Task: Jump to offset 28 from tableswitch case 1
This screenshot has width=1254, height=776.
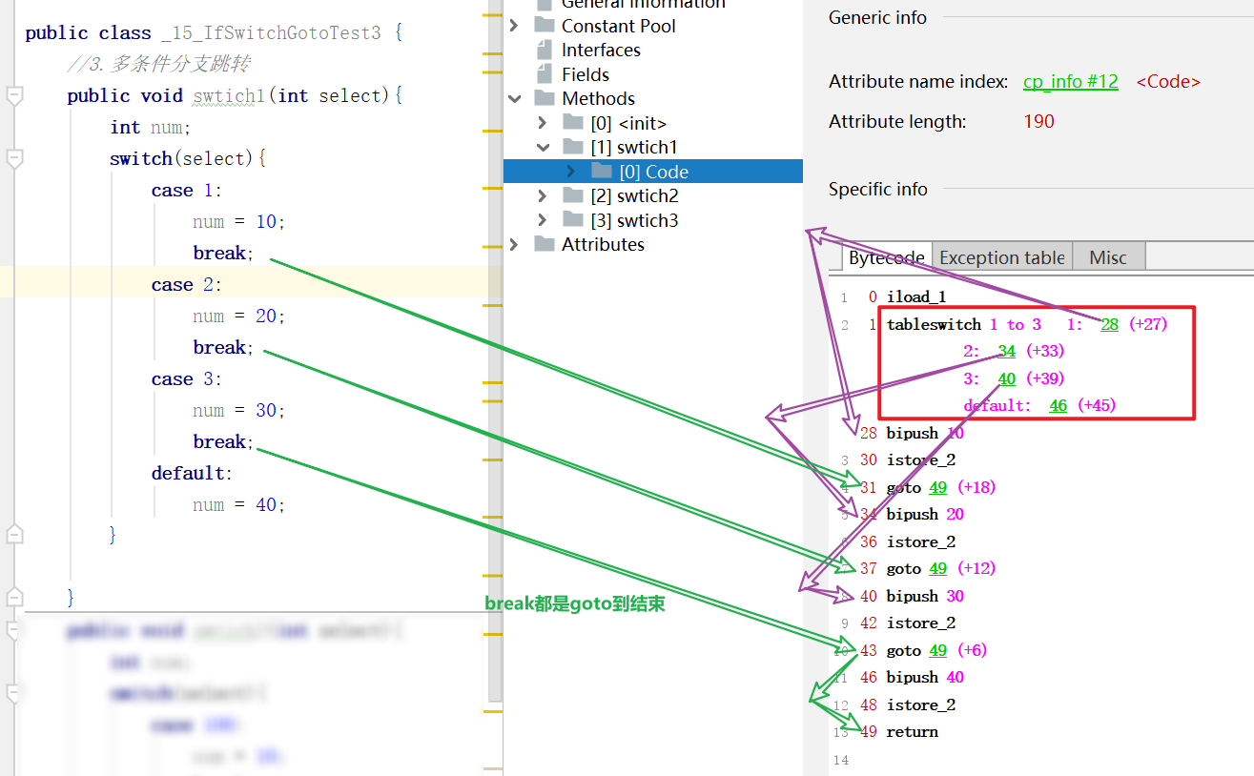Action: [1109, 324]
